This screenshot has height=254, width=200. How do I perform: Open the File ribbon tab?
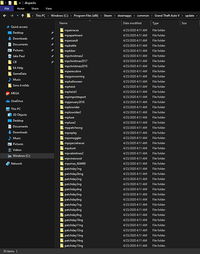point(7,9)
